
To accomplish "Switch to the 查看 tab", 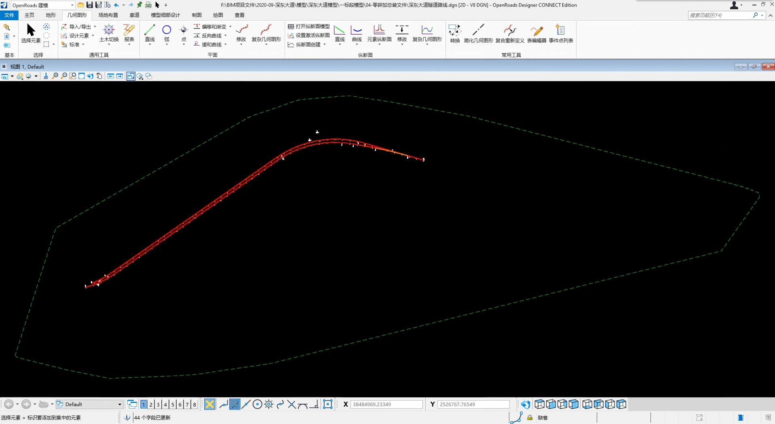I will 240,15.
